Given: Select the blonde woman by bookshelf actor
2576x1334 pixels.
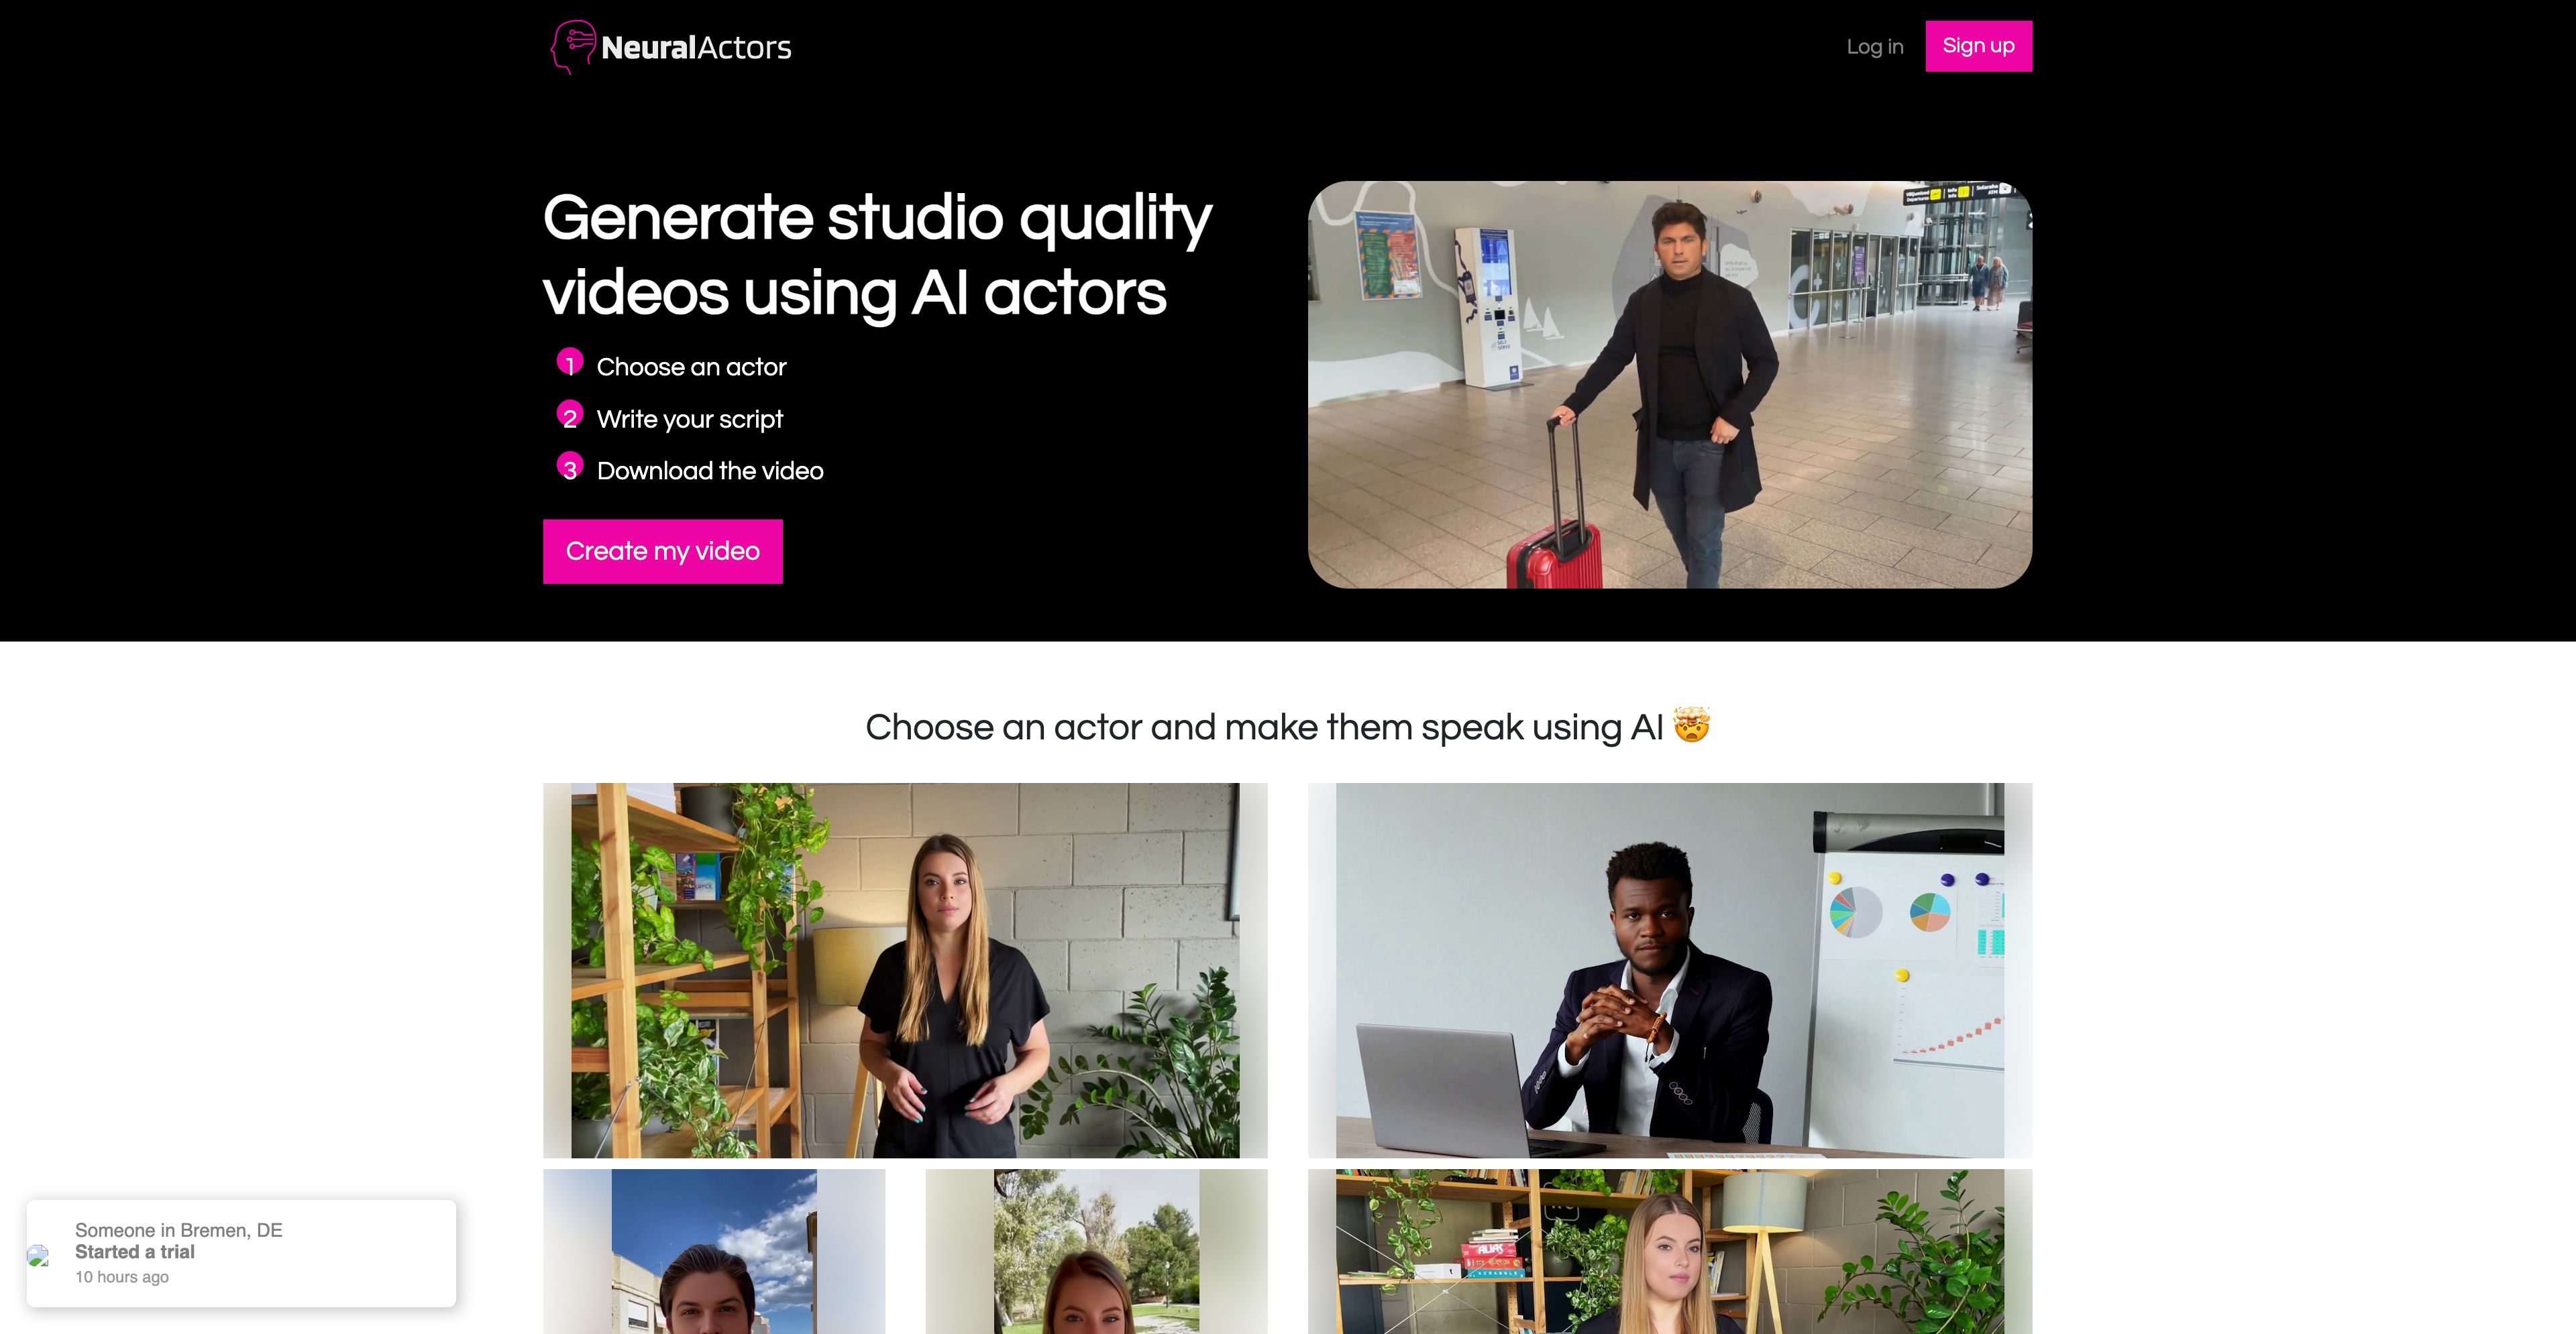Looking at the screenshot, I should tap(1670, 1251).
